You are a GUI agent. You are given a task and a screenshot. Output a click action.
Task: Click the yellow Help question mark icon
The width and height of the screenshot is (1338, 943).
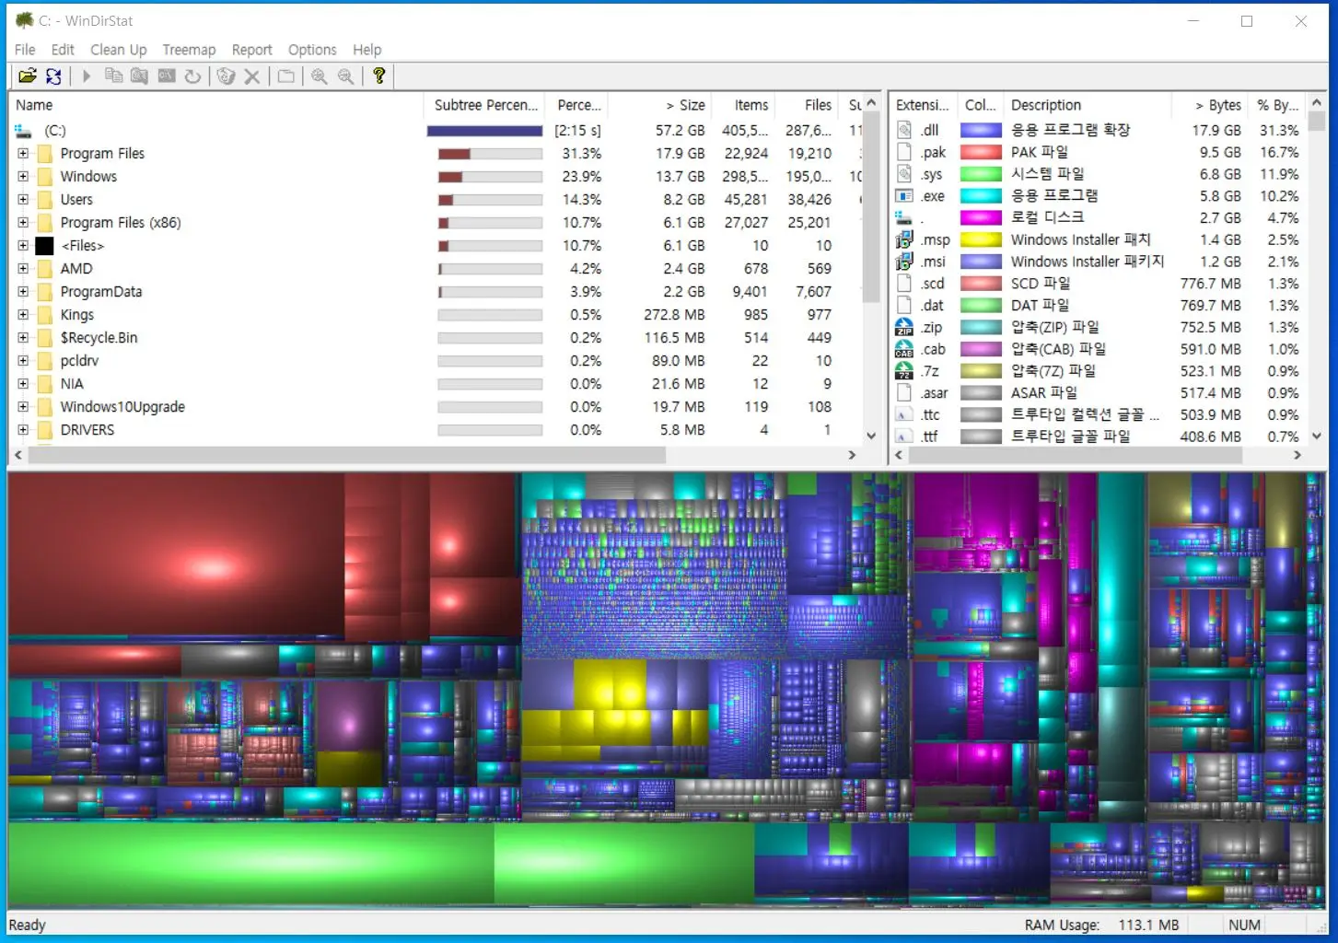pos(379,76)
